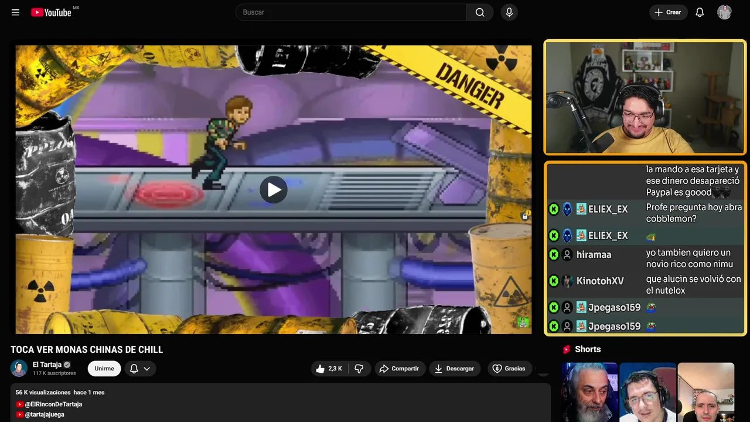Click 'que alucin se volvió con el nutelox' message
Screen dimensions: 750x422
694,285
